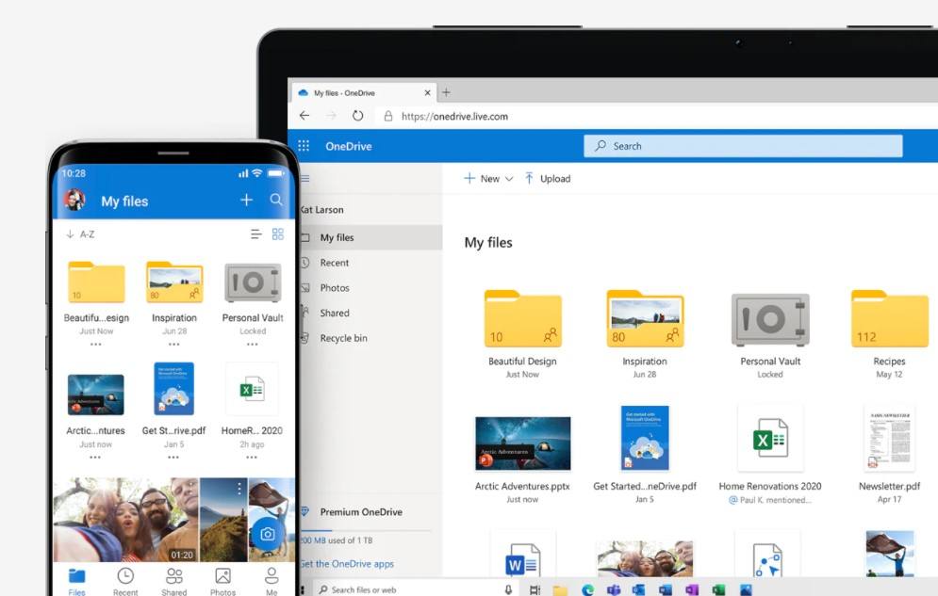Open the app launcher grid beside OneDrive

click(304, 146)
